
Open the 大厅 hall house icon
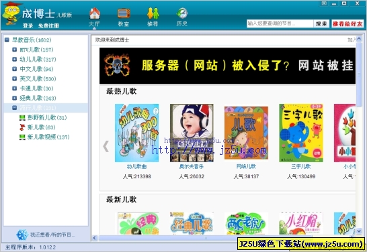(x=95, y=13)
